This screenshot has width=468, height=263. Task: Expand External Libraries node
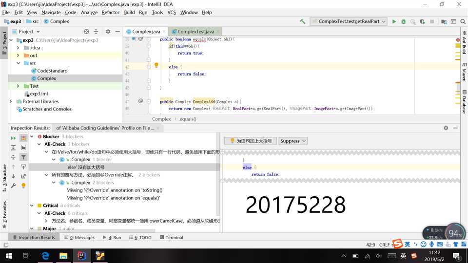coord(11,101)
